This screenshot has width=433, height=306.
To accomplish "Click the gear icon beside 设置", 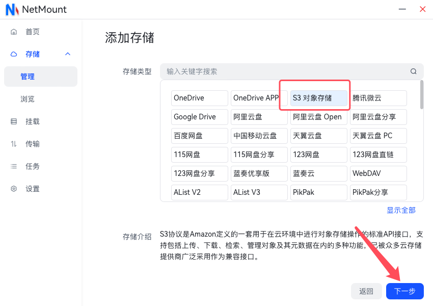I will pyautogui.click(x=14, y=189).
